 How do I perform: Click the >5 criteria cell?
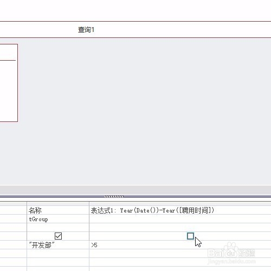[x=180, y=245]
